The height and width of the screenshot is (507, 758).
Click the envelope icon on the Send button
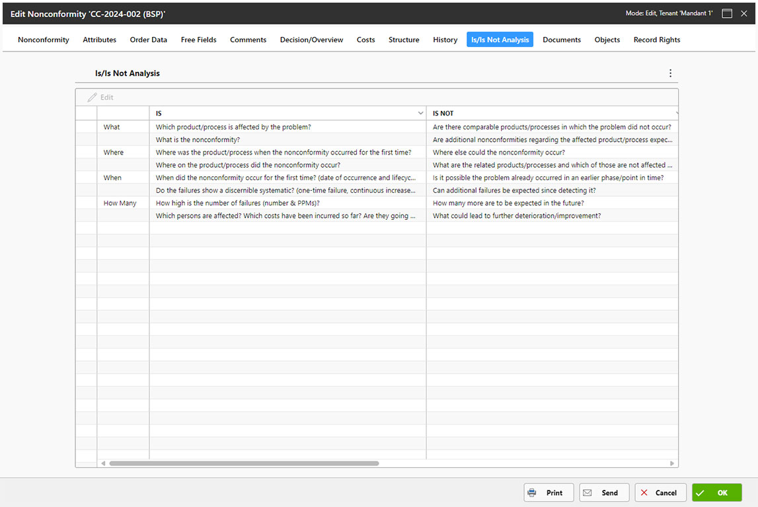587,492
